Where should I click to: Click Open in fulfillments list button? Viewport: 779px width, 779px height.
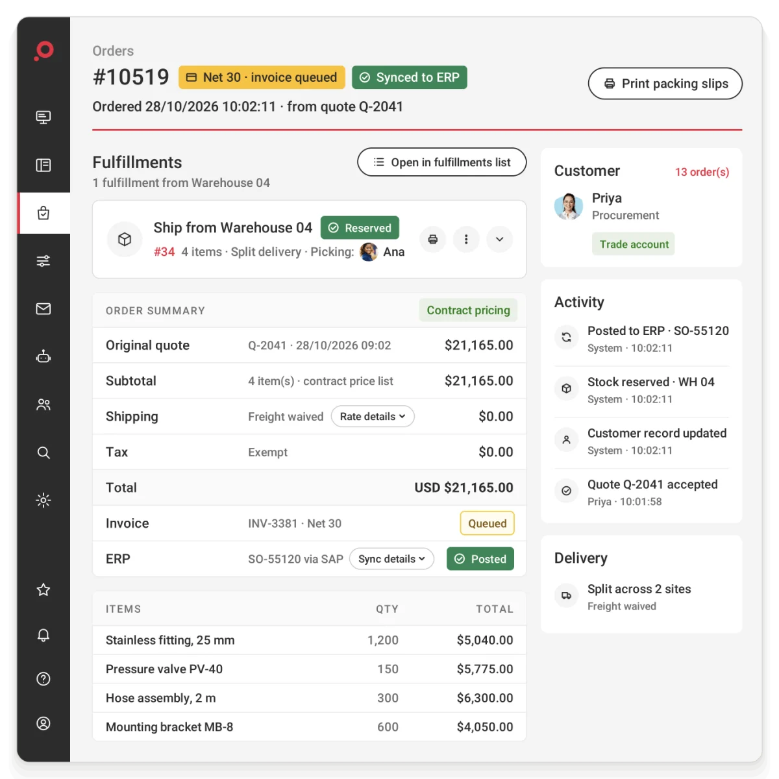point(442,162)
